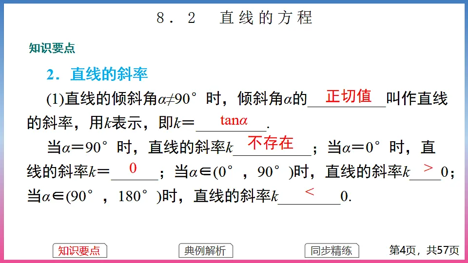Click the red answer 不存在

271,143
